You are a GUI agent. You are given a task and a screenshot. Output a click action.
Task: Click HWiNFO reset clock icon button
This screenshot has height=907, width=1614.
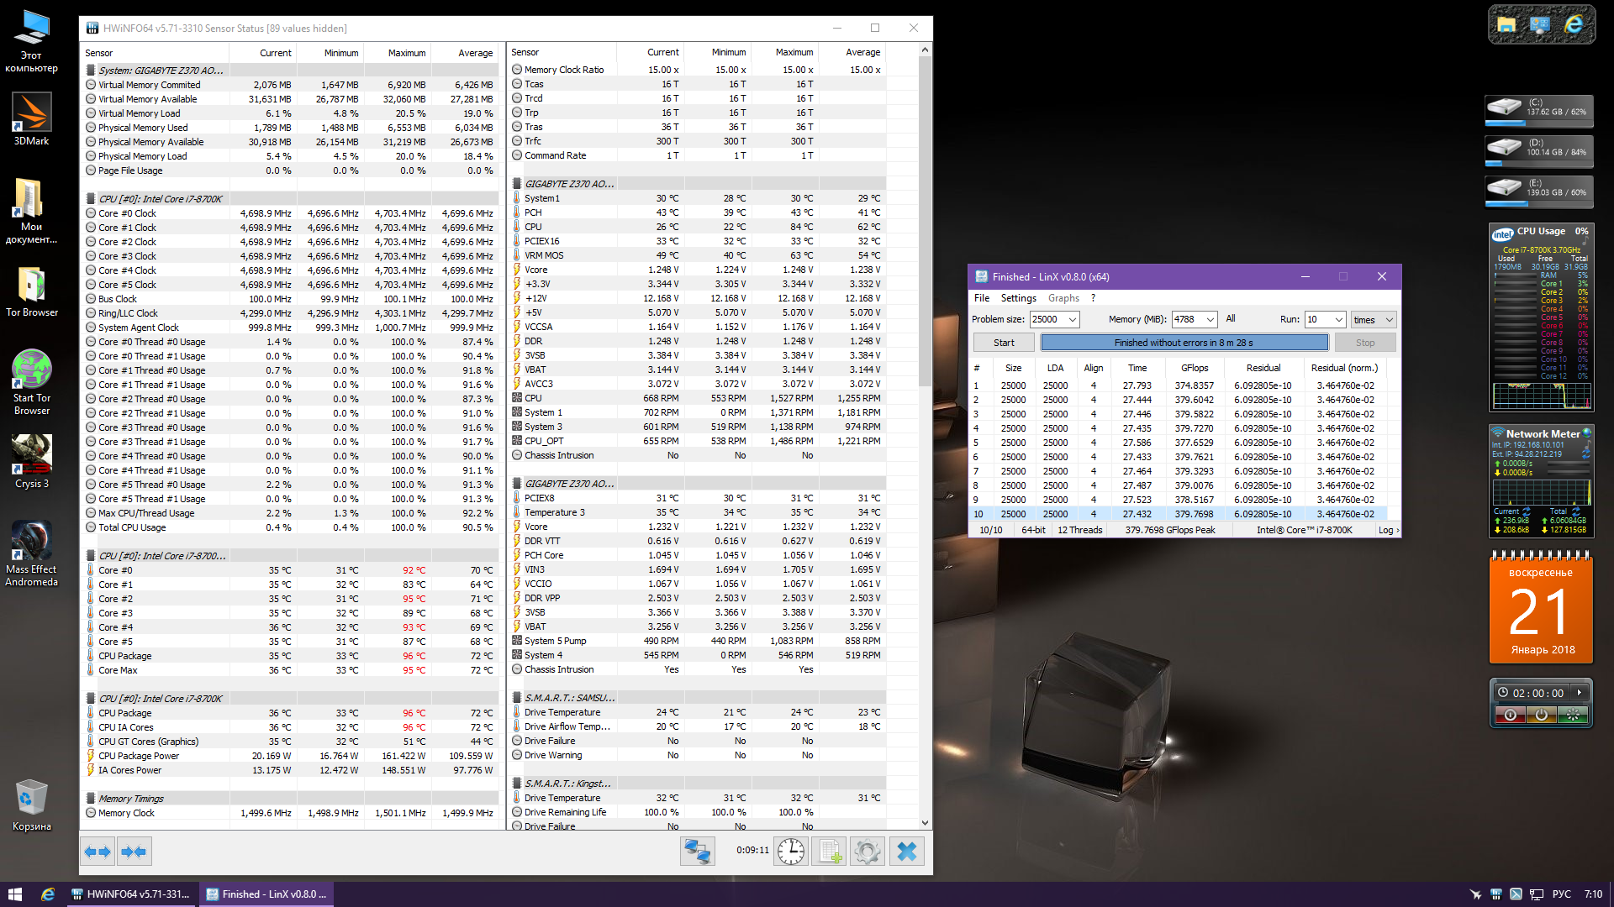click(790, 851)
